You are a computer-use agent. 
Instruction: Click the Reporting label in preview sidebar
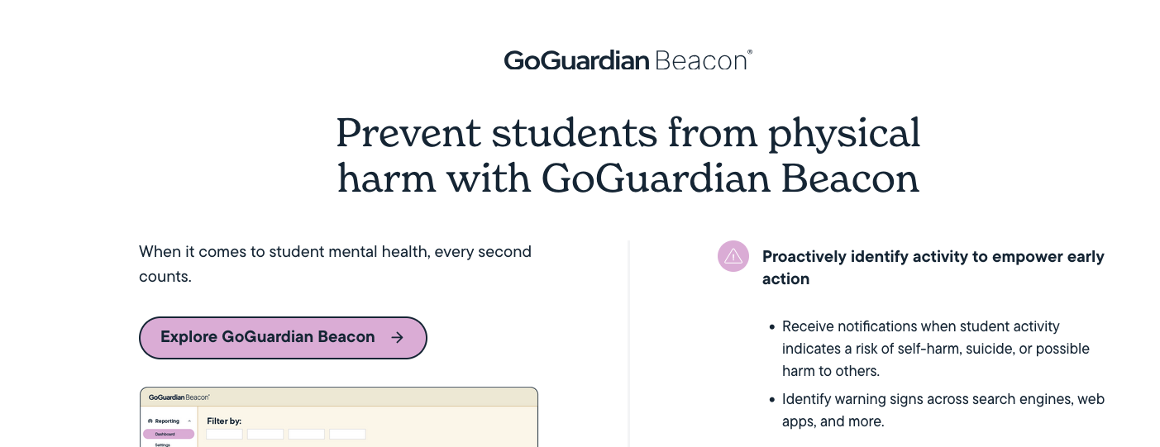[x=167, y=421]
